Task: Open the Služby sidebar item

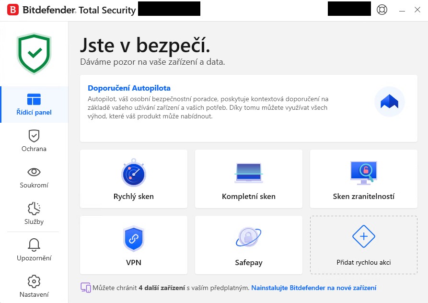Action: (34, 214)
